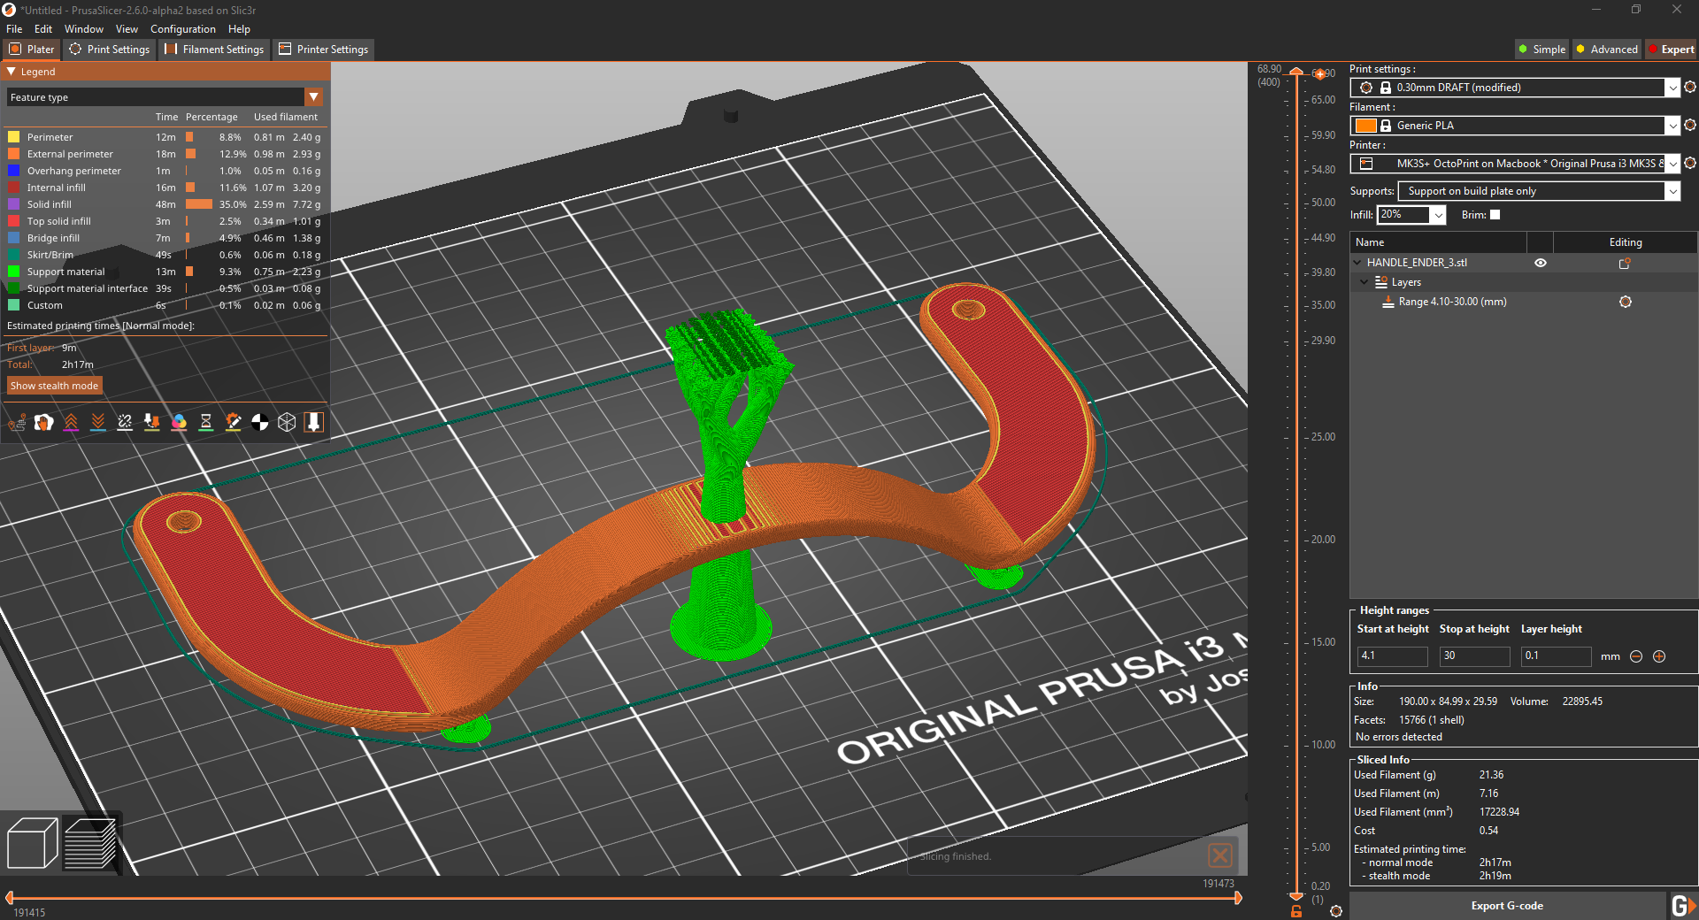
Task: Toggle retractions display
Action: pyautogui.click(x=71, y=423)
